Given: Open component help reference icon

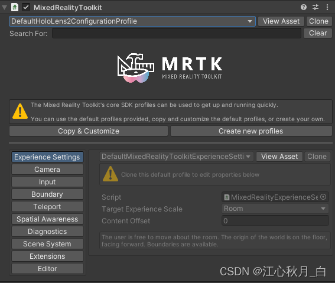Looking at the screenshot, I should pyautogui.click(x=303, y=7).
